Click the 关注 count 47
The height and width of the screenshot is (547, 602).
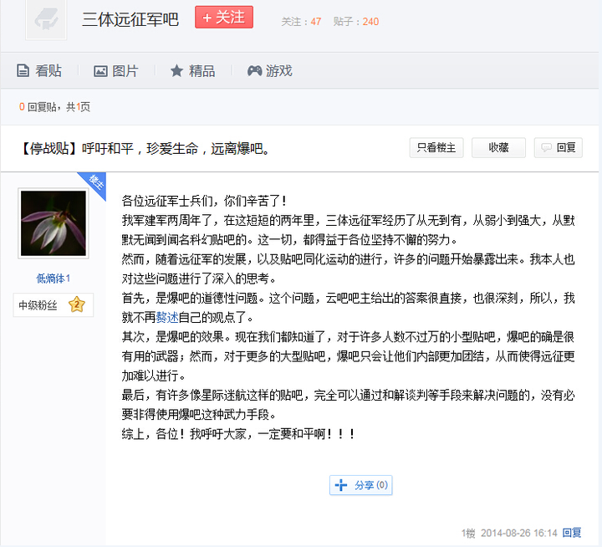tap(315, 22)
